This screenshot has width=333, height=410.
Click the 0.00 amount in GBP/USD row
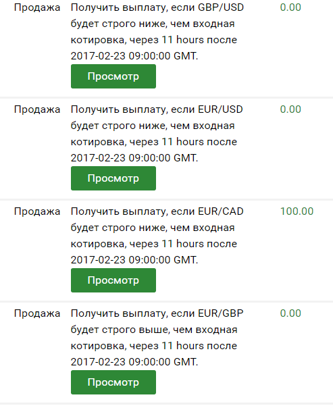pyautogui.click(x=290, y=7)
